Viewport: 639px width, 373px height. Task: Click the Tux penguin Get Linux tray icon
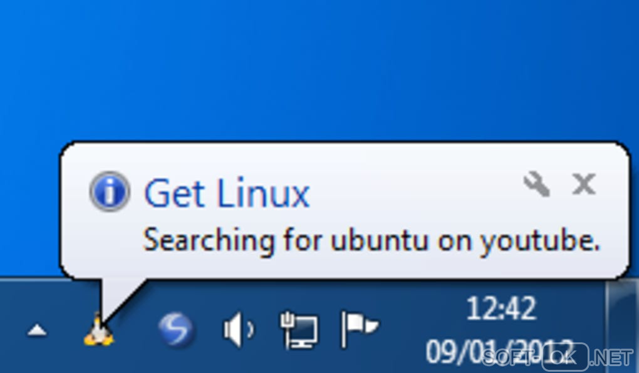(x=98, y=330)
